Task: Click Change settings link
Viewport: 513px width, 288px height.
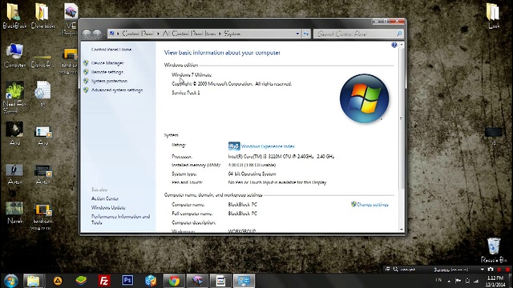Action: tap(372, 205)
